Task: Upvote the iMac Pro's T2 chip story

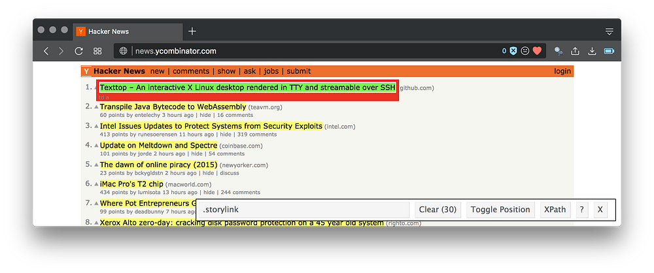Action: [x=96, y=184]
